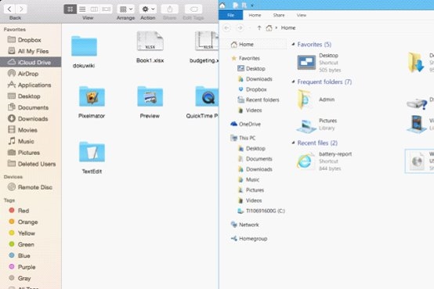
Task: Switch Finder to list view
Action: [82, 9]
